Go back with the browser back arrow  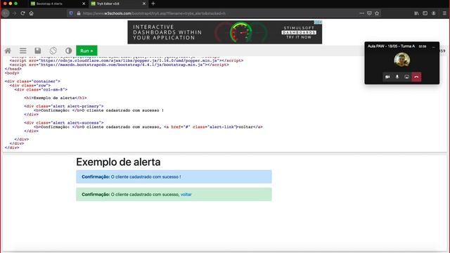click(x=6, y=13)
